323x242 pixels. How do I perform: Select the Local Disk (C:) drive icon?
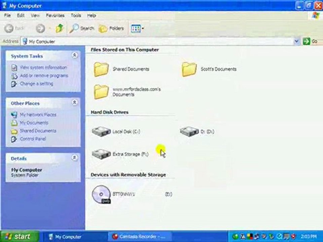[x=101, y=131]
